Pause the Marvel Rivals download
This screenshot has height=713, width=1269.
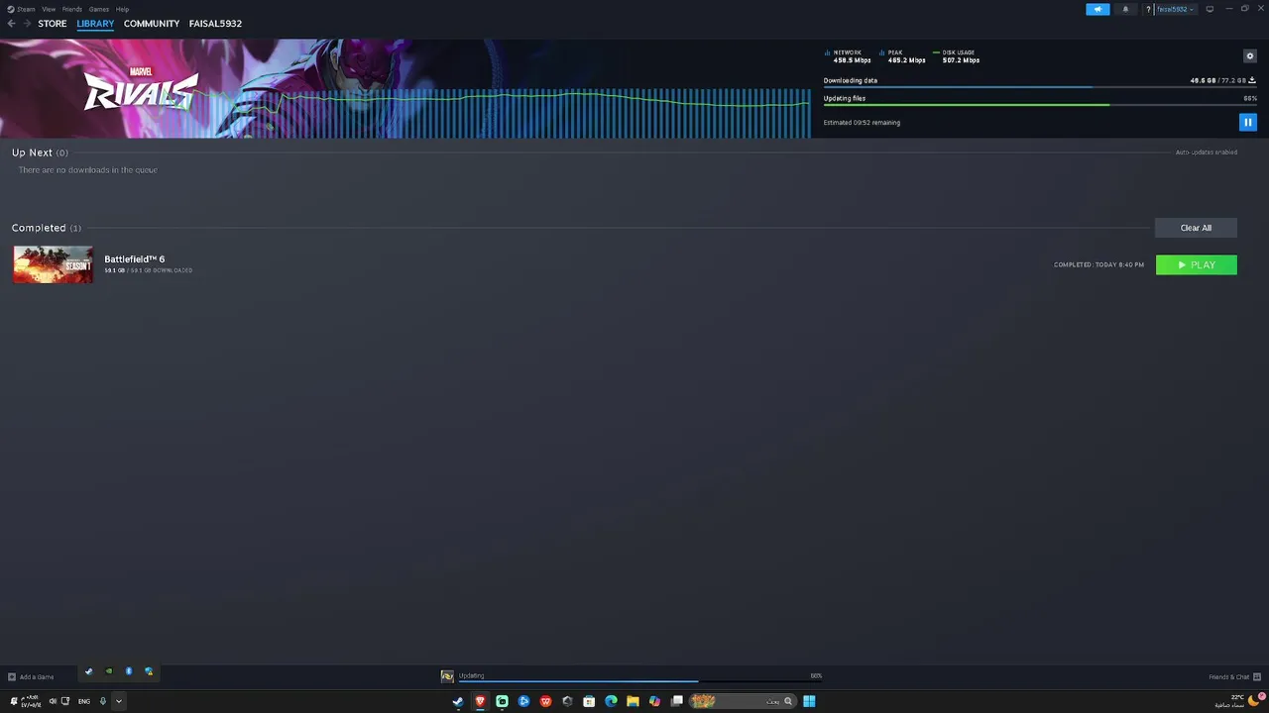pos(1247,122)
